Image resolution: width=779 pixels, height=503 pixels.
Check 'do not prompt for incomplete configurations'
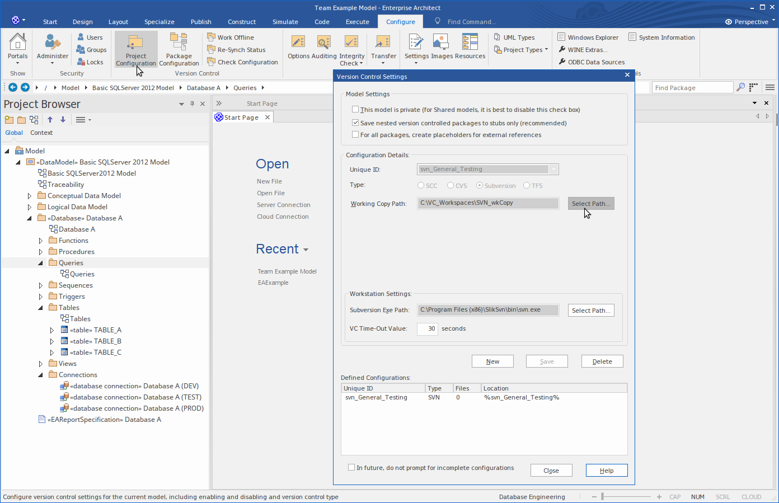point(351,468)
